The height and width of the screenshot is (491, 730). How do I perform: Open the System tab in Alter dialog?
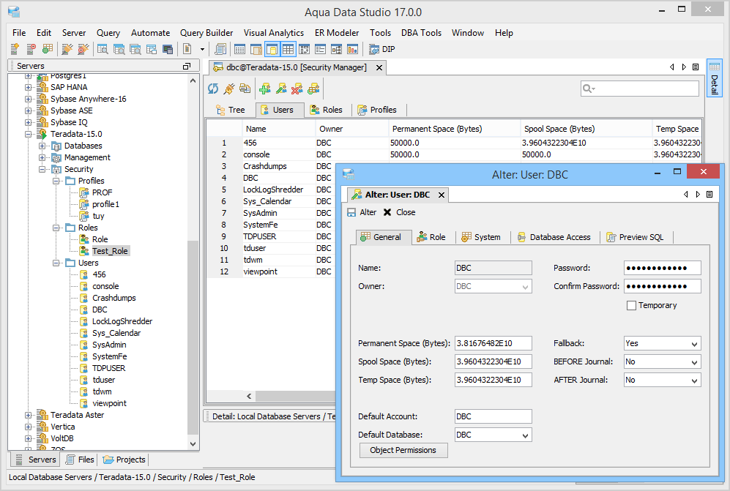pyautogui.click(x=481, y=237)
